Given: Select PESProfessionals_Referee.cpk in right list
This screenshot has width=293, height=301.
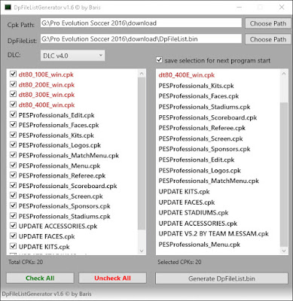Looking at the screenshot, I should pyautogui.click(x=202, y=128).
